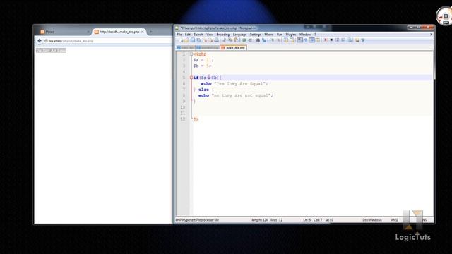
Task: Click the localhost address bar
Action: point(108,41)
